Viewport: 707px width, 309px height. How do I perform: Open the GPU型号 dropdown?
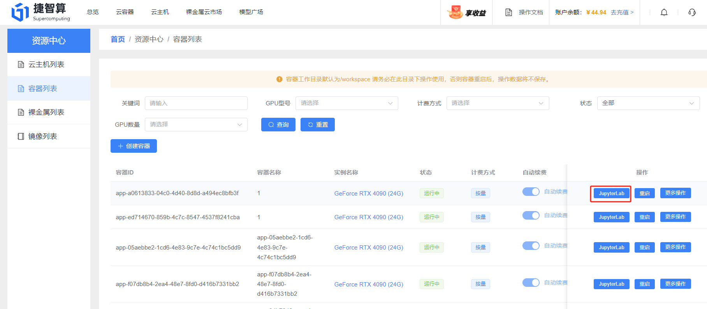[x=346, y=103]
